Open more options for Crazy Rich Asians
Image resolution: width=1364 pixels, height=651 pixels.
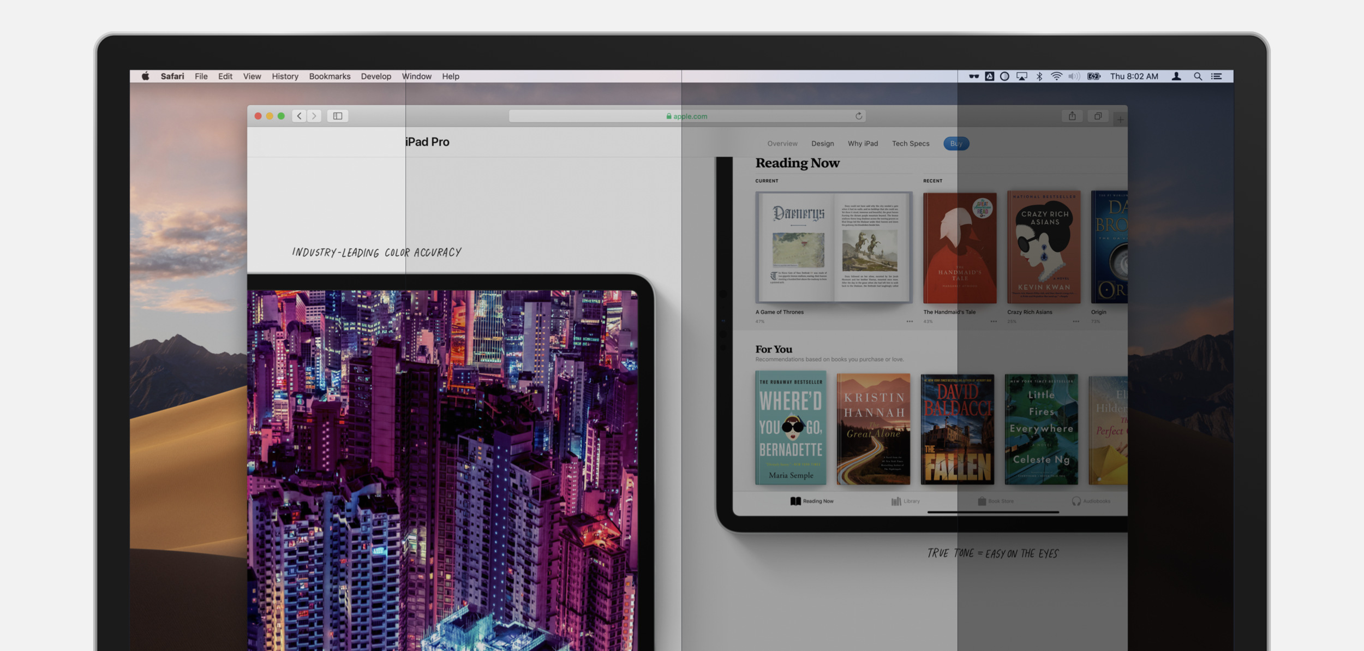(1075, 321)
